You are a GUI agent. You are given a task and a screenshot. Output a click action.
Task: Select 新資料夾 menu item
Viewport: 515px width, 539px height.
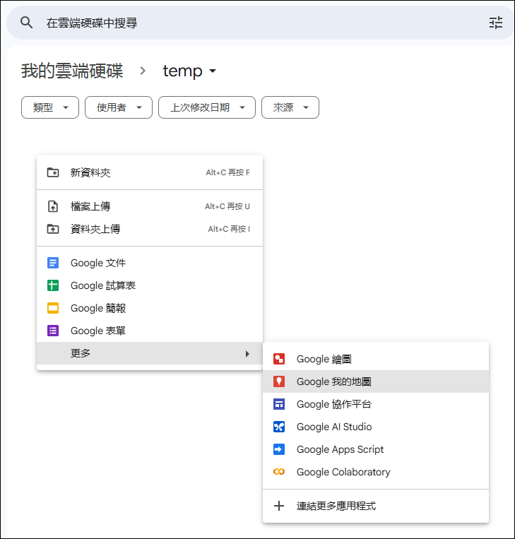[150, 172]
